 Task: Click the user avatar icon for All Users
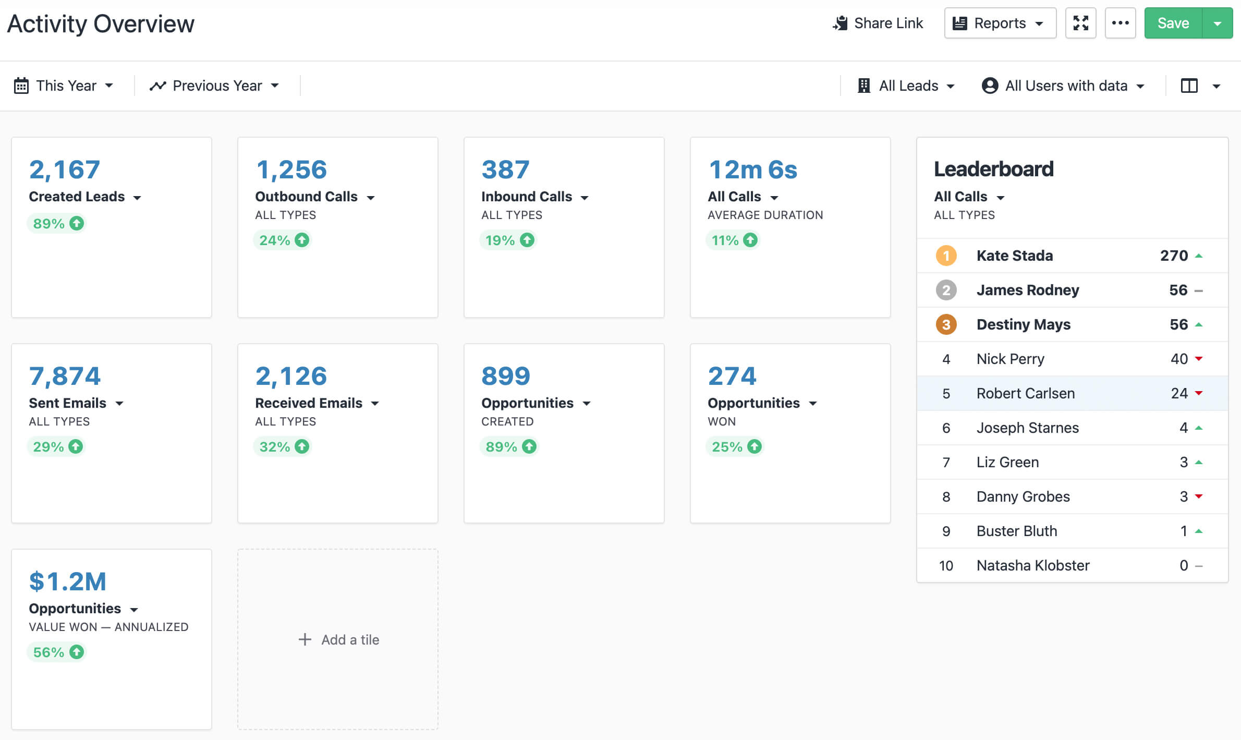tap(989, 86)
